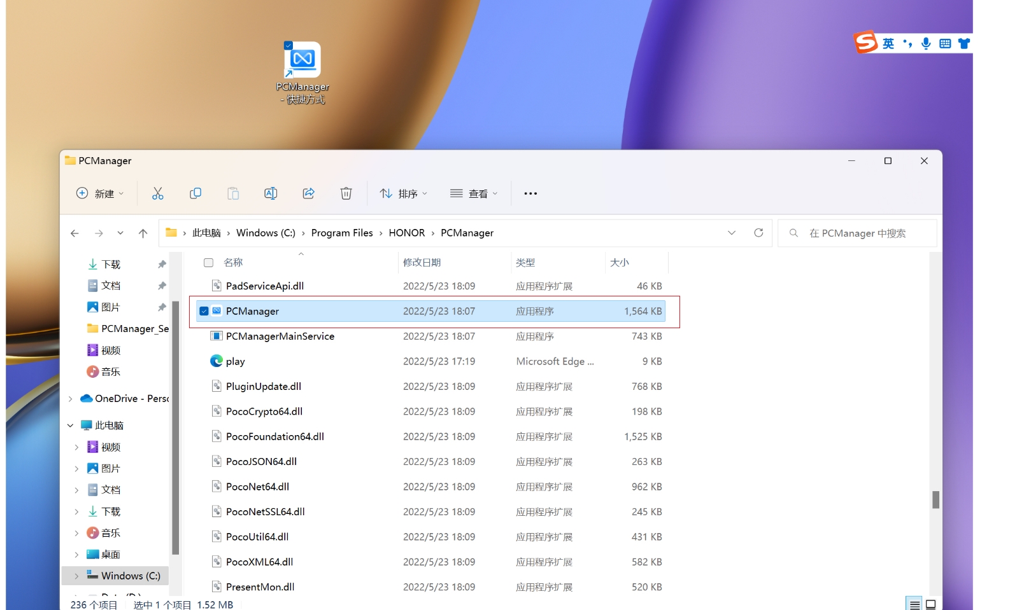Sort files by 修改日期 column header

point(422,263)
